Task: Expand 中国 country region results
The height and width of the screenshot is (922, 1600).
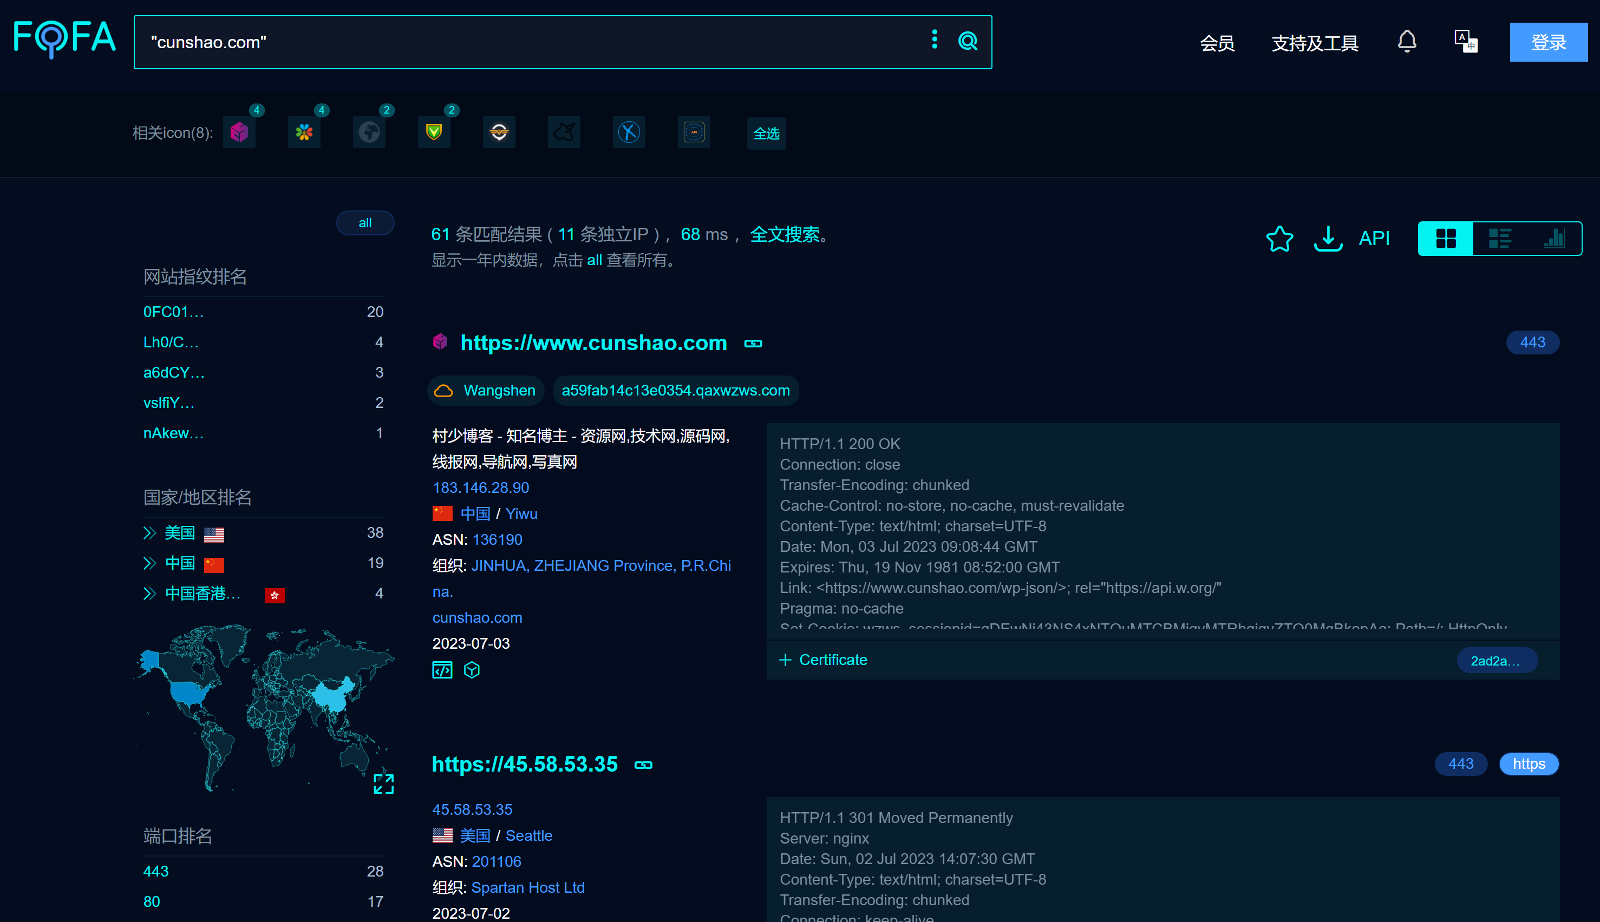Action: (148, 565)
